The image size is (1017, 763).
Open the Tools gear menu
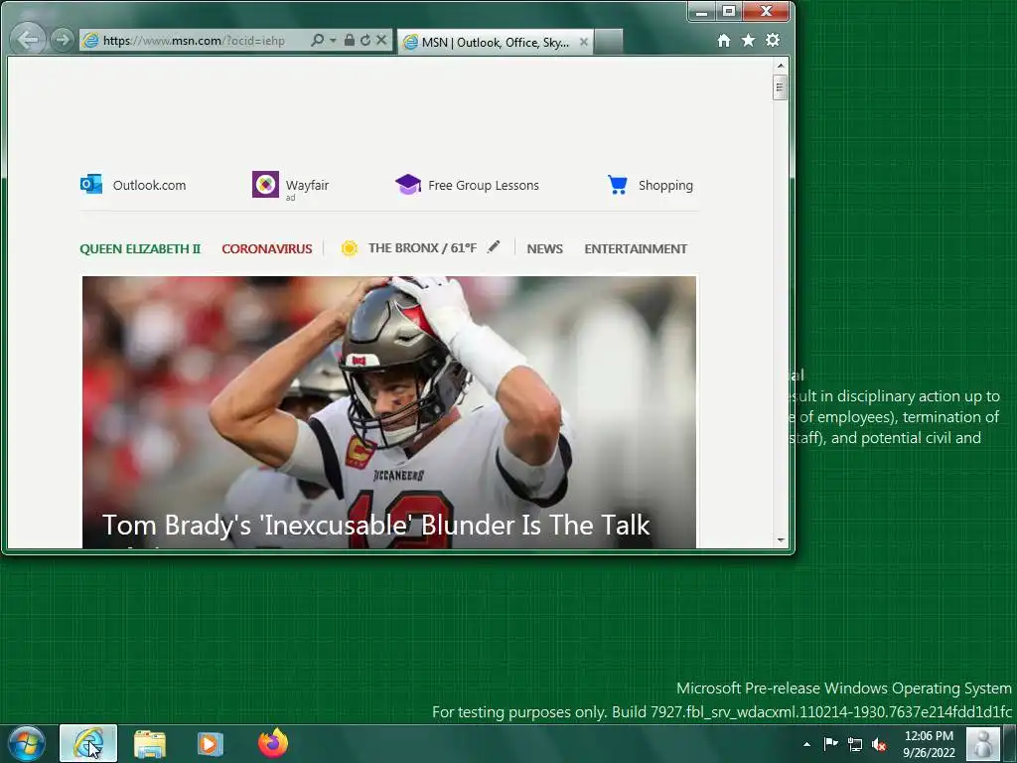coord(773,40)
